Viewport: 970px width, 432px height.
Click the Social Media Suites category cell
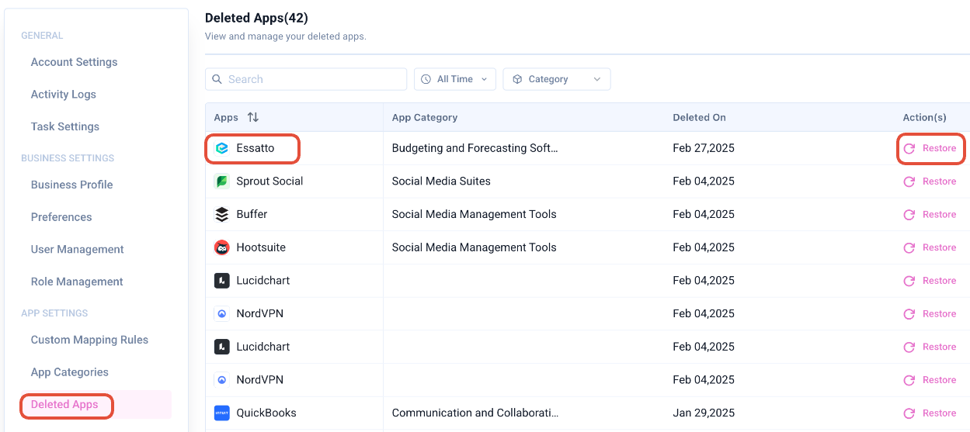[441, 181]
